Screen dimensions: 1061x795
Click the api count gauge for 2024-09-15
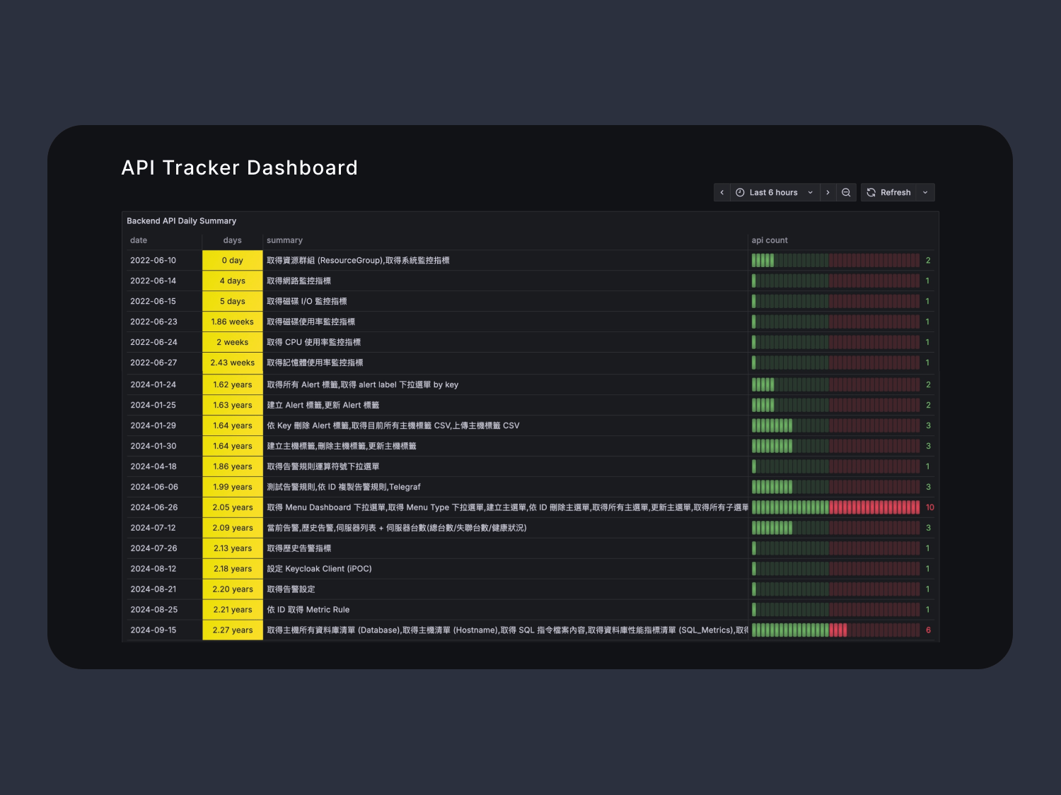(835, 630)
